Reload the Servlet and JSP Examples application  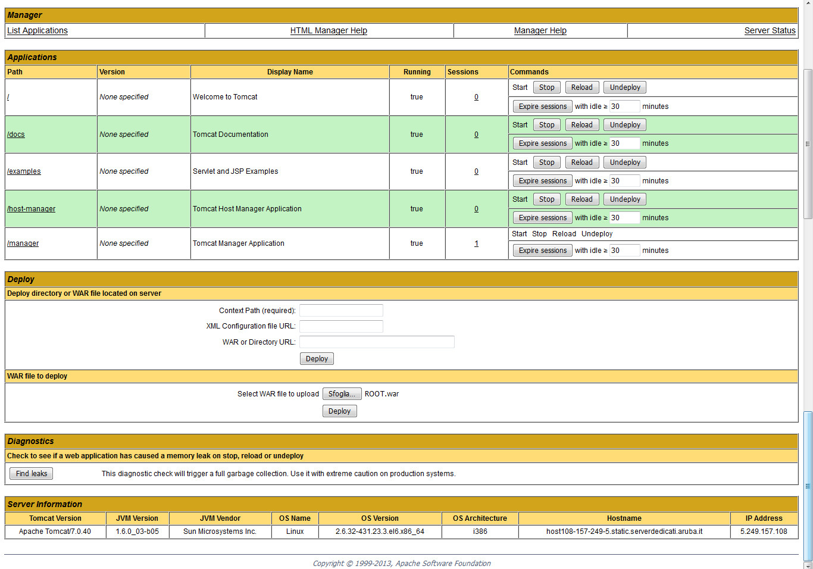(581, 162)
